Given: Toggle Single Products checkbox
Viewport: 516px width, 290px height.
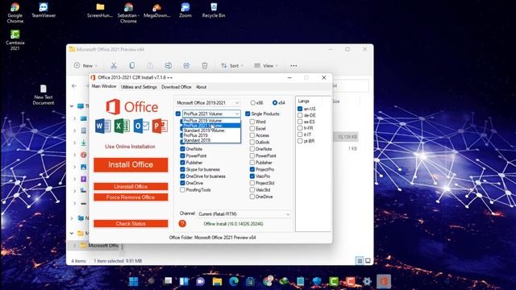Looking at the screenshot, I should 248,114.
